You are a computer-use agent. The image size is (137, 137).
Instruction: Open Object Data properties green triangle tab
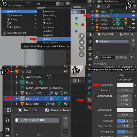coord(89,94)
